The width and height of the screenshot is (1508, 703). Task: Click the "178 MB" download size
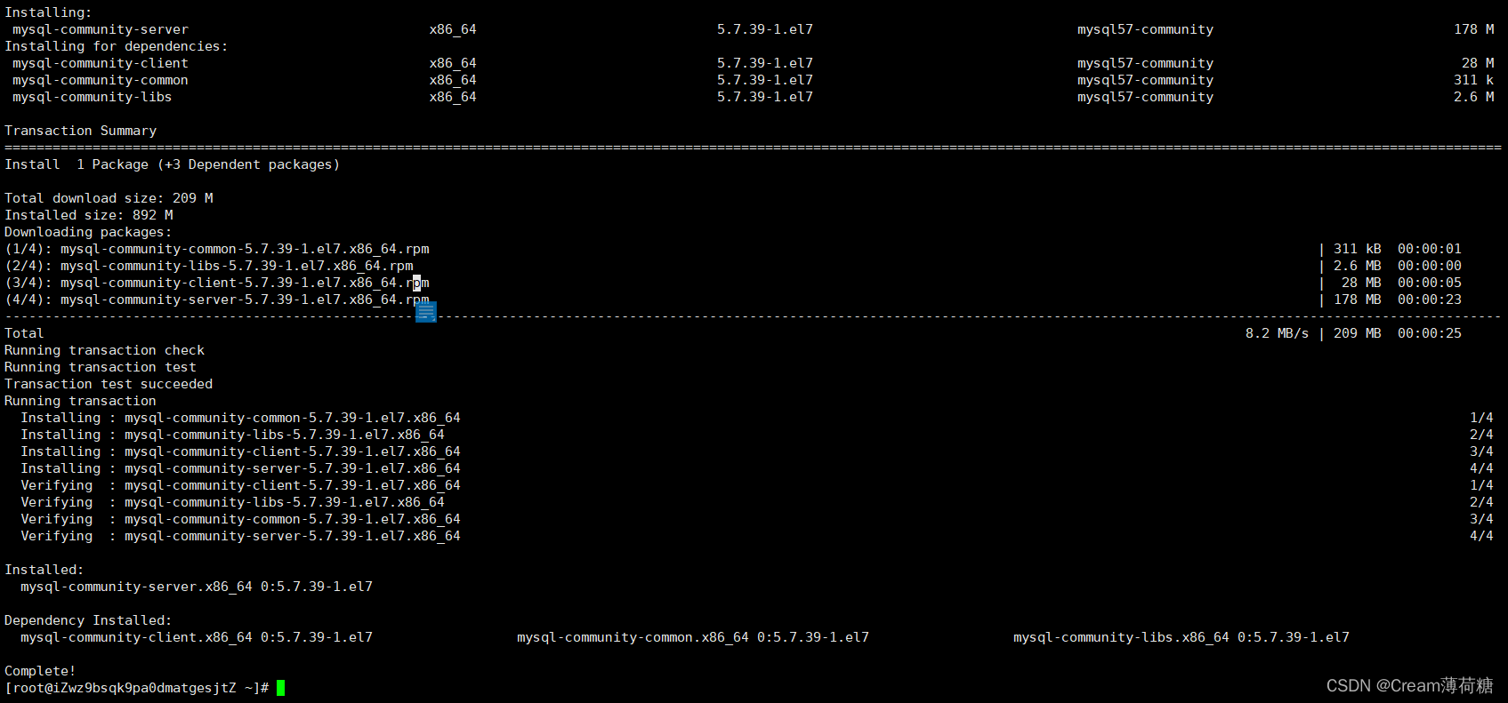coord(1358,300)
